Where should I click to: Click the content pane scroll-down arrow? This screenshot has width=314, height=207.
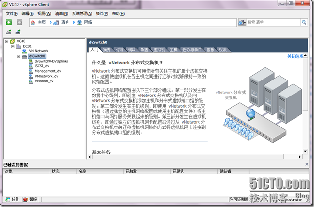[x=305, y=151]
